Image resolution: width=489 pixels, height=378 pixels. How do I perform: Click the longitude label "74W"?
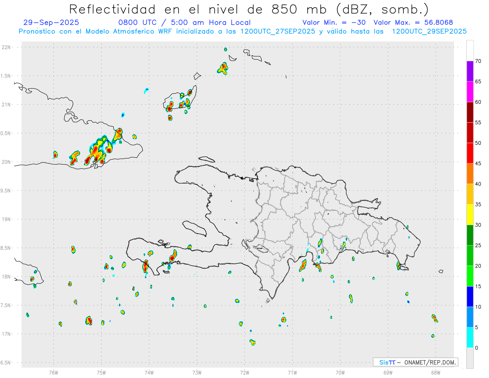pos(149,372)
